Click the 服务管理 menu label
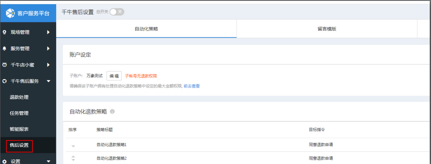The height and width of the screenshot is (164, 431). tap(20, 48)
